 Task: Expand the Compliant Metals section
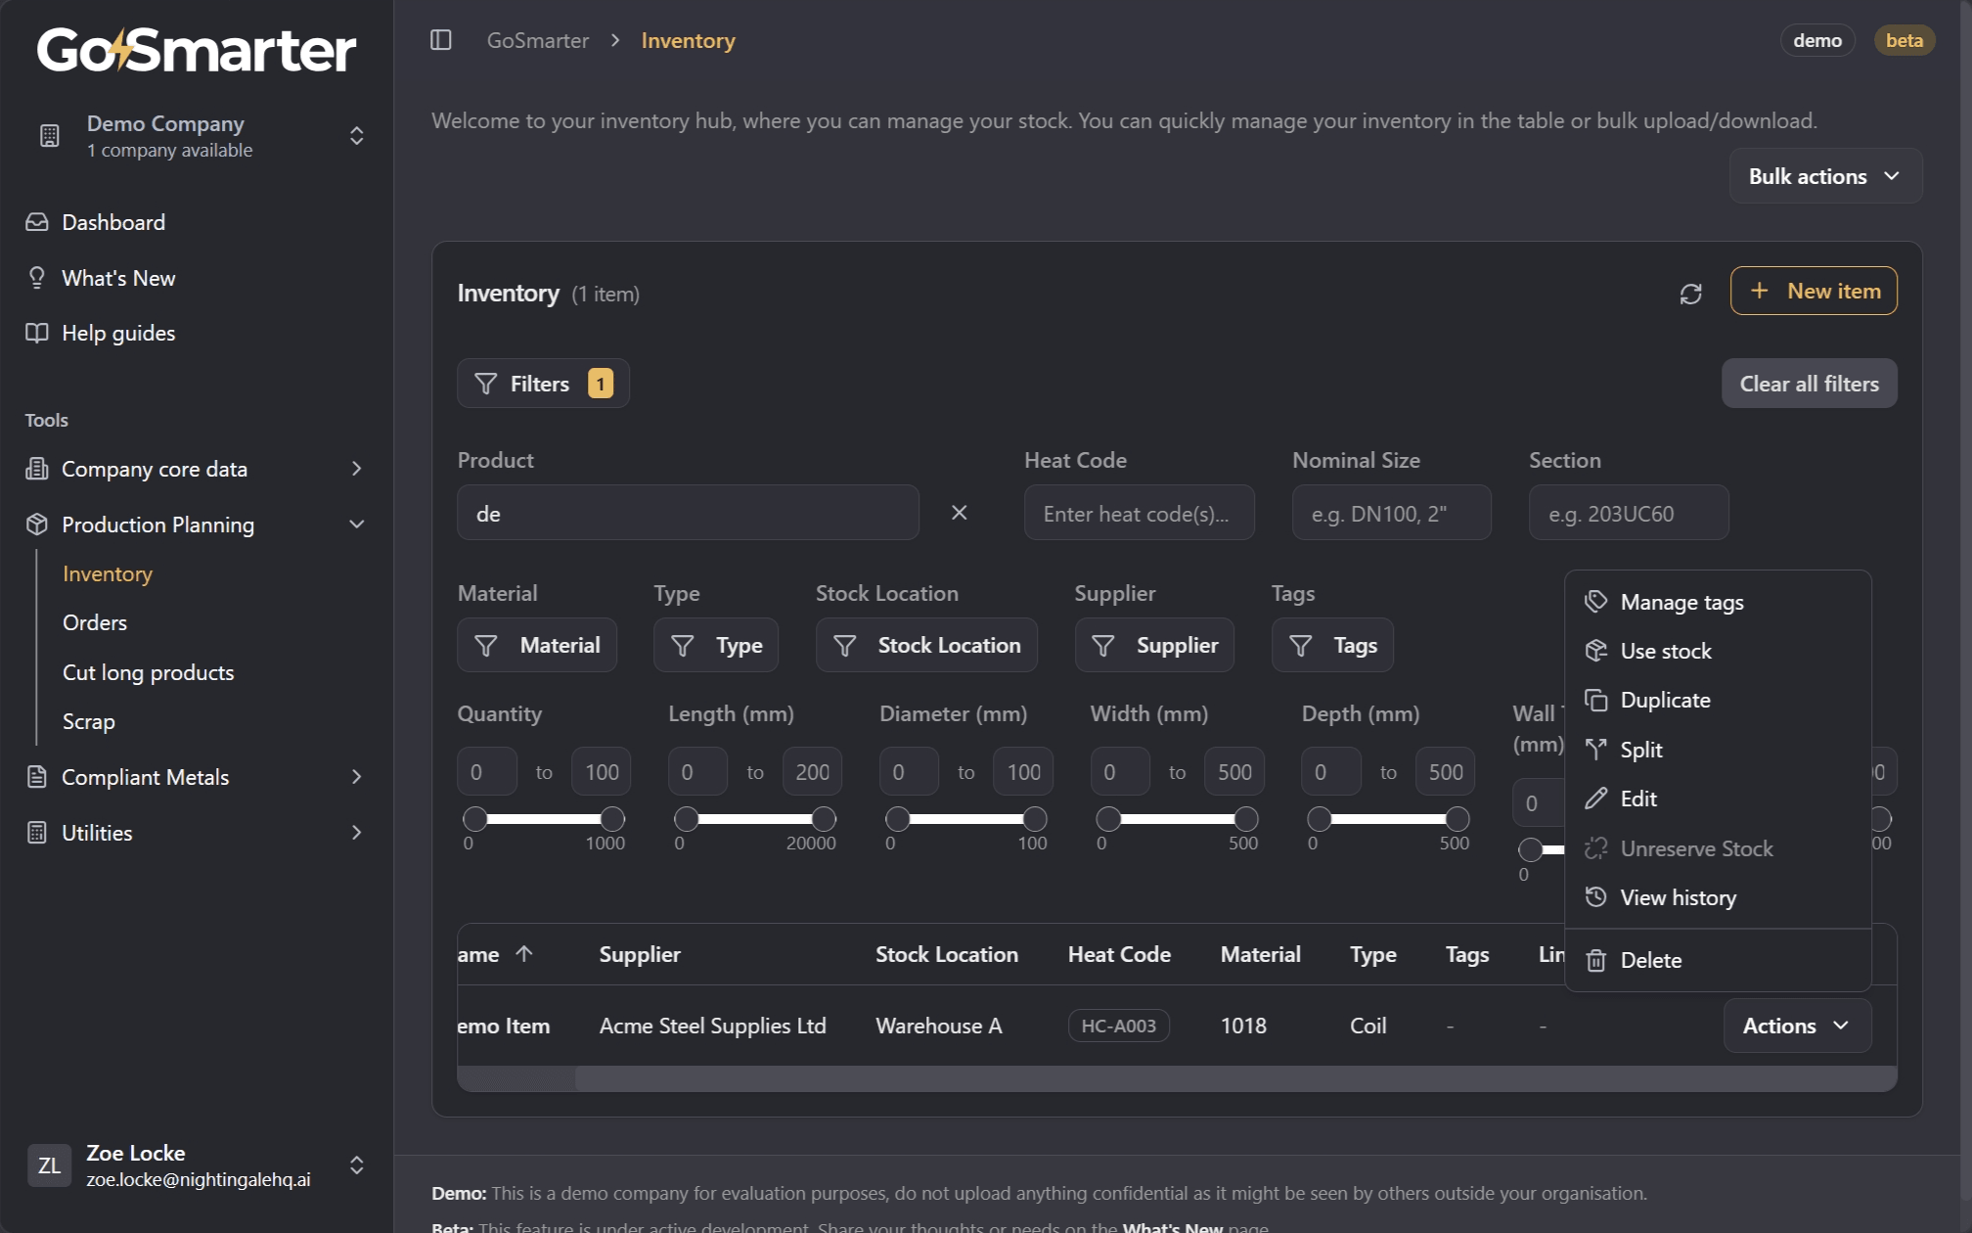[x=356, y=777]
